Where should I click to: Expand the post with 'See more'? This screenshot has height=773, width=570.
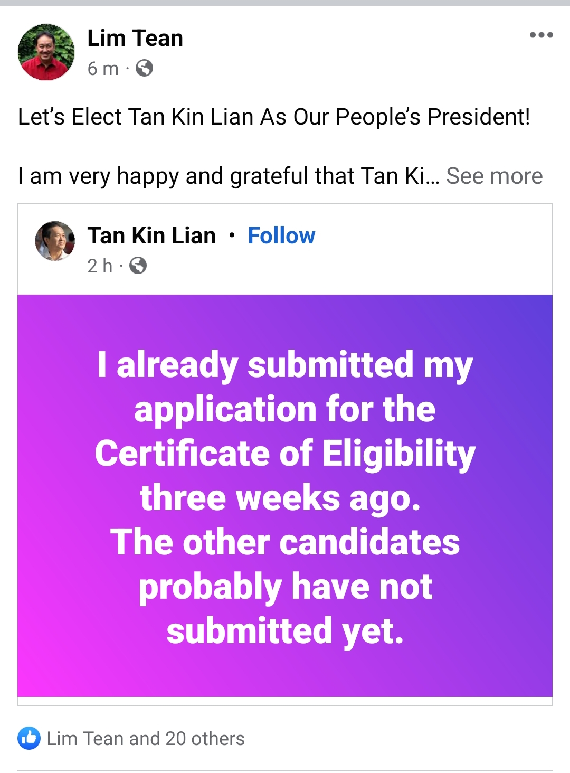coord(494,176)
